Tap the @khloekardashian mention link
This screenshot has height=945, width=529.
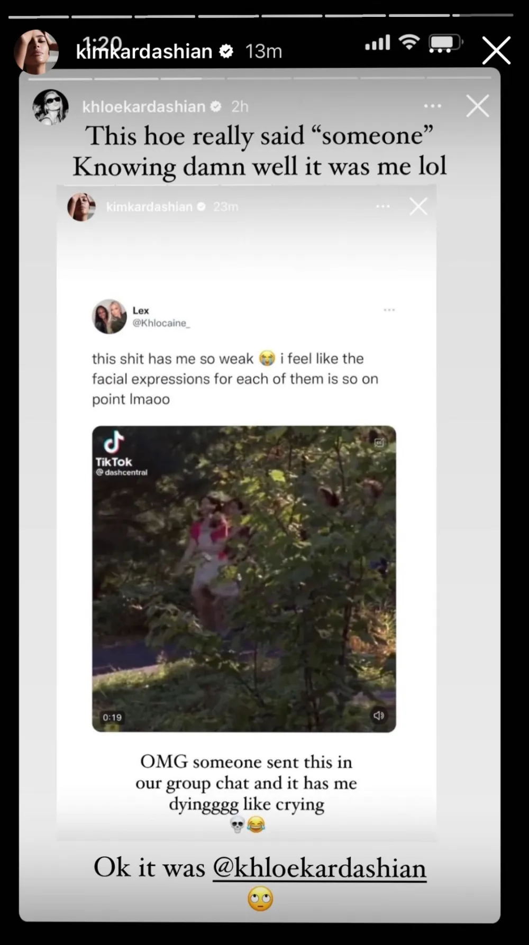(x=319, y=868)
